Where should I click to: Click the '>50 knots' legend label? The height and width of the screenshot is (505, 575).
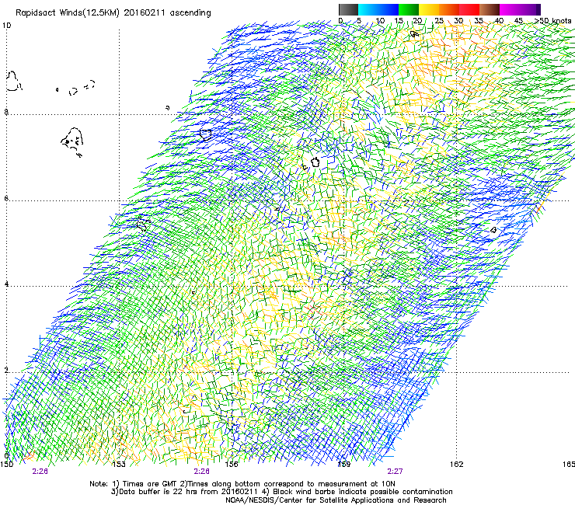pyautogui.click(x=553, y=21)
